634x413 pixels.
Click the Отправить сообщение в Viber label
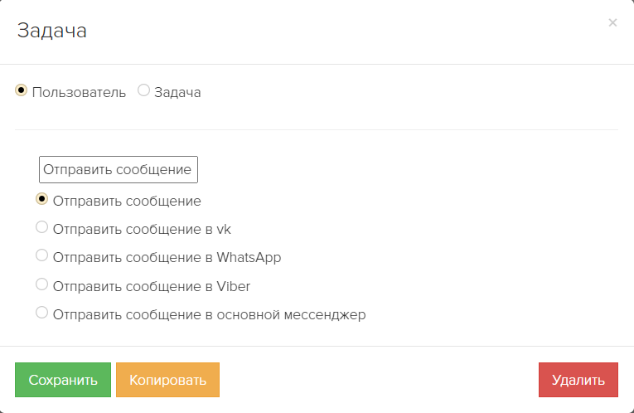click(x=152, y=286)
